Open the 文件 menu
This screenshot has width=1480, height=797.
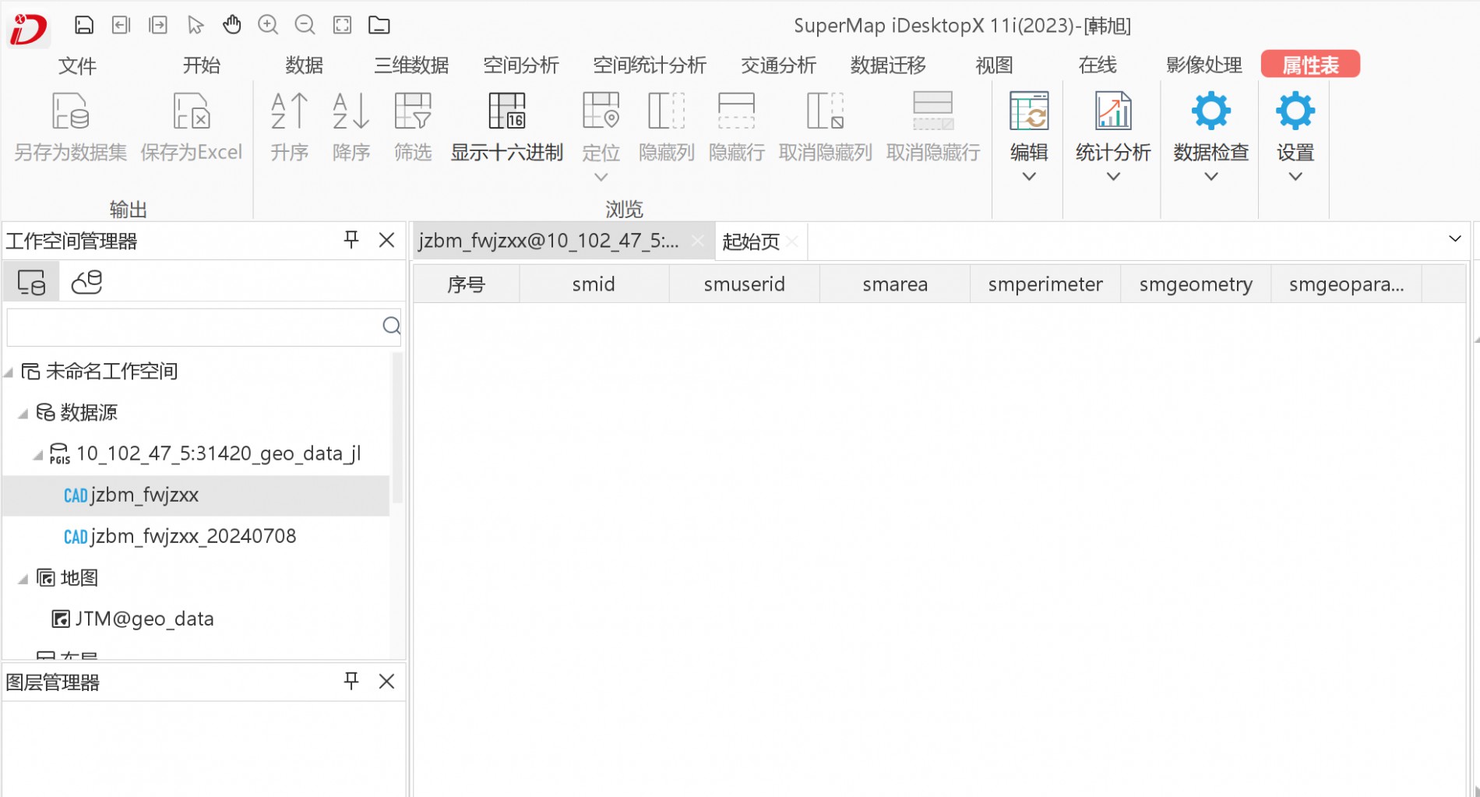point(77,65)
